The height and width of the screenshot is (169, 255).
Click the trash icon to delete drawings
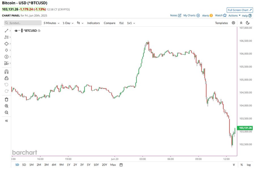(x=7, y=99)
